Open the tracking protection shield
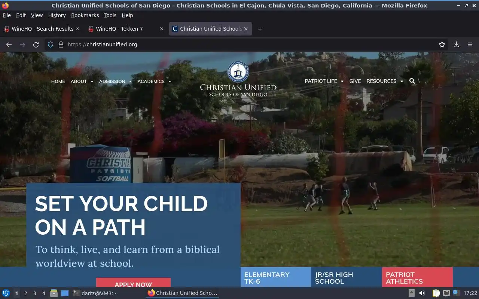Screen dimensions: 479x299 51,44
